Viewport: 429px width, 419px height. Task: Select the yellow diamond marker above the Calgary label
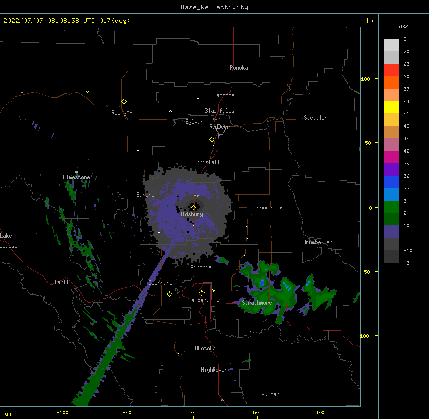tap(202, 293)
